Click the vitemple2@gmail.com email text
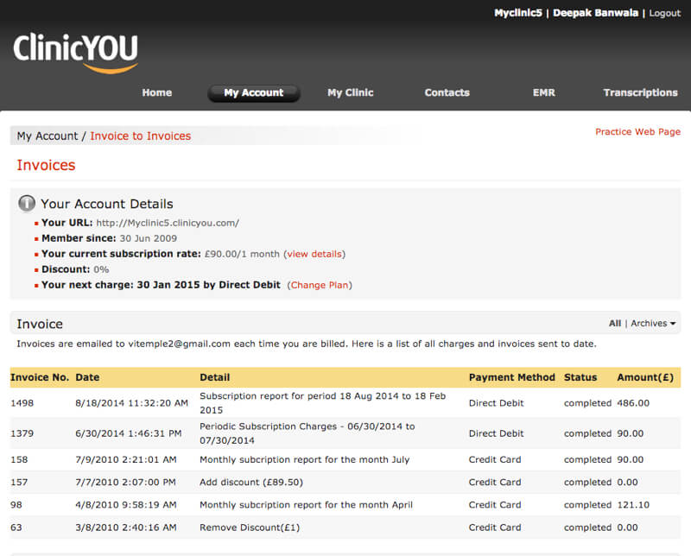This screenshot has width=691, height=556. coord(180,344)
